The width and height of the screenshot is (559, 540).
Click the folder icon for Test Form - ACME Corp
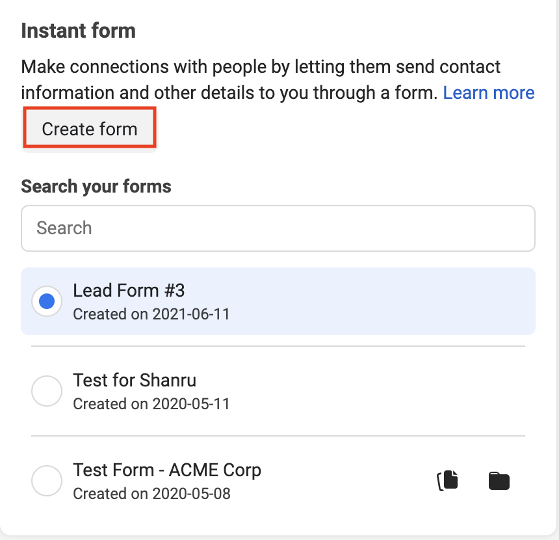[499, 481]
